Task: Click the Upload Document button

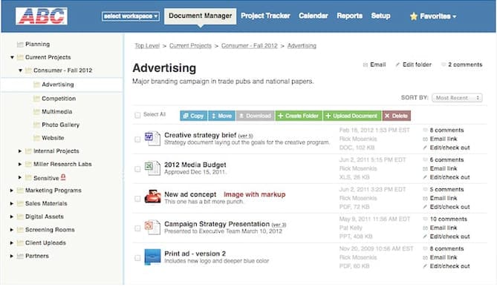Action: [352, 116]
